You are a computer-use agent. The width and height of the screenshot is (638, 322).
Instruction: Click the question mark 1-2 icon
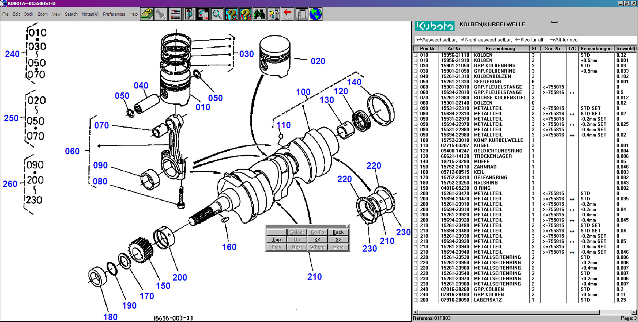[x=231, y=15]
